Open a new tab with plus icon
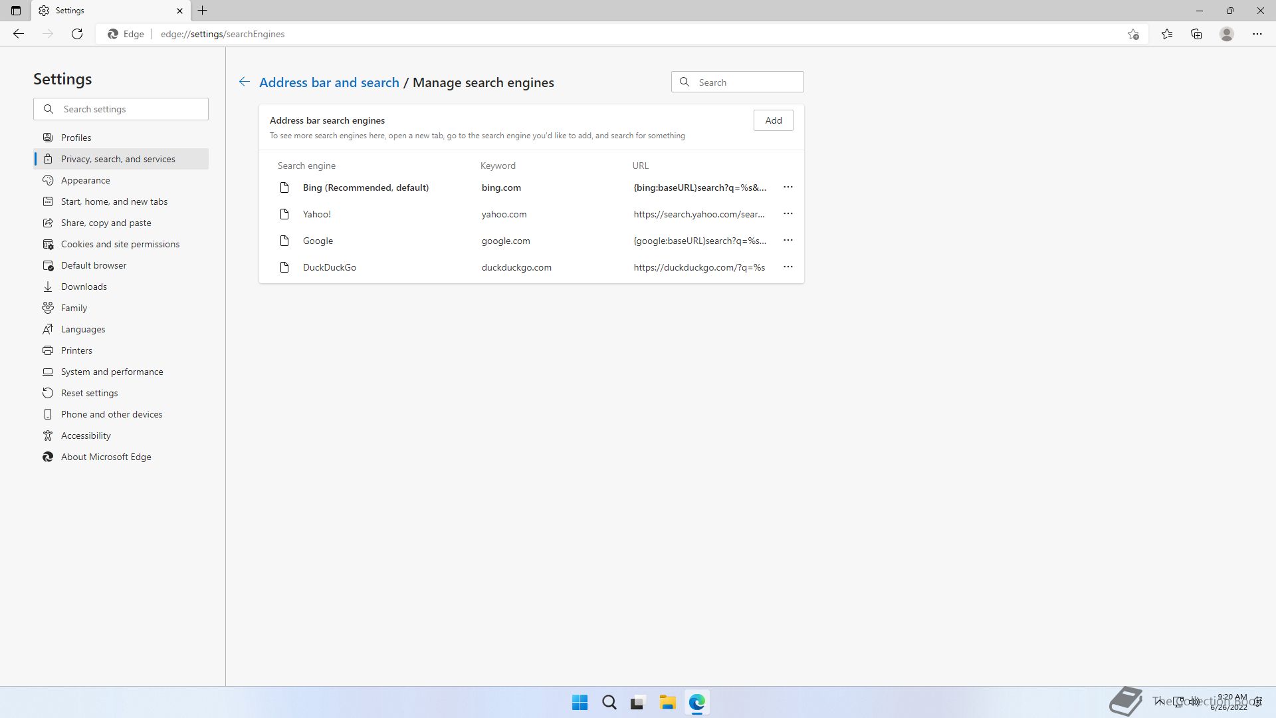This screenshot has height=718, width=1276. (203, 11)
